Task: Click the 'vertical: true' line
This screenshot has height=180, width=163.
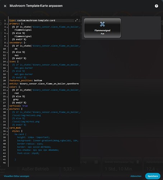Action: [18, 106]
